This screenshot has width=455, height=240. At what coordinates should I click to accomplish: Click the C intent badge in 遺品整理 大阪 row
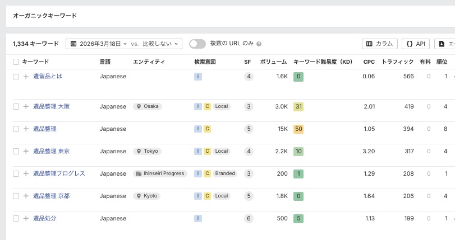click(207, 106)
